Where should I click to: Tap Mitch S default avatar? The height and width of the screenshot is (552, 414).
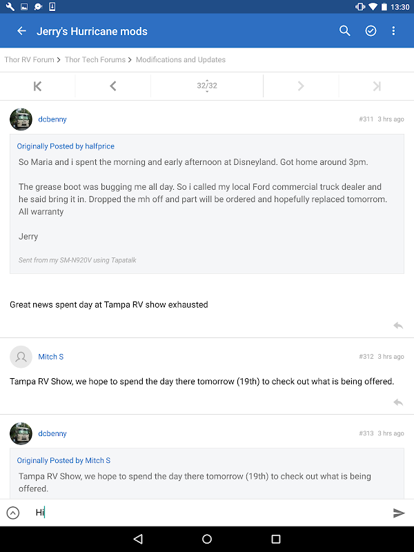21,357
